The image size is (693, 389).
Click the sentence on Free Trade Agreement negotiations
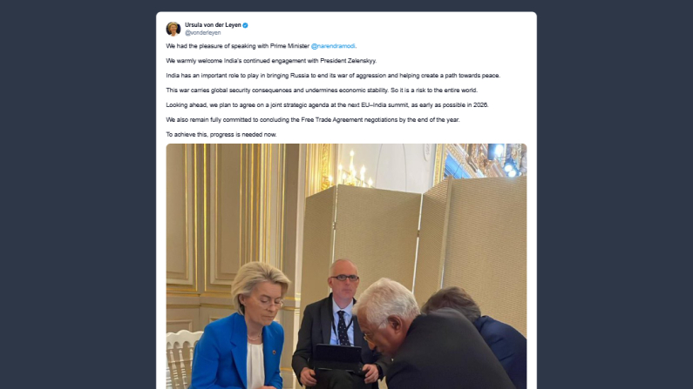tap(313, 120)
